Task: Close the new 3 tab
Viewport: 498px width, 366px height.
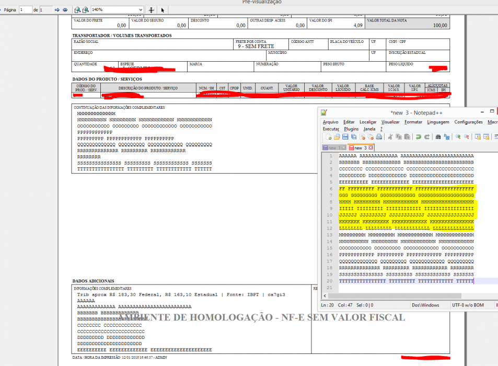Action: (370, 148)
